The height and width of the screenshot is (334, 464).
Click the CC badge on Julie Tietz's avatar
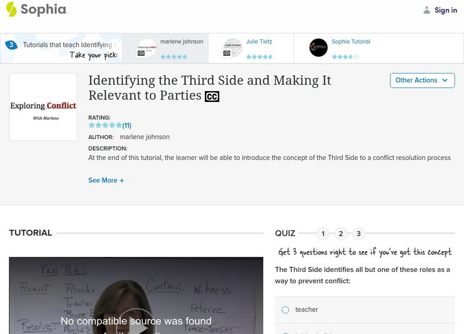227,53
